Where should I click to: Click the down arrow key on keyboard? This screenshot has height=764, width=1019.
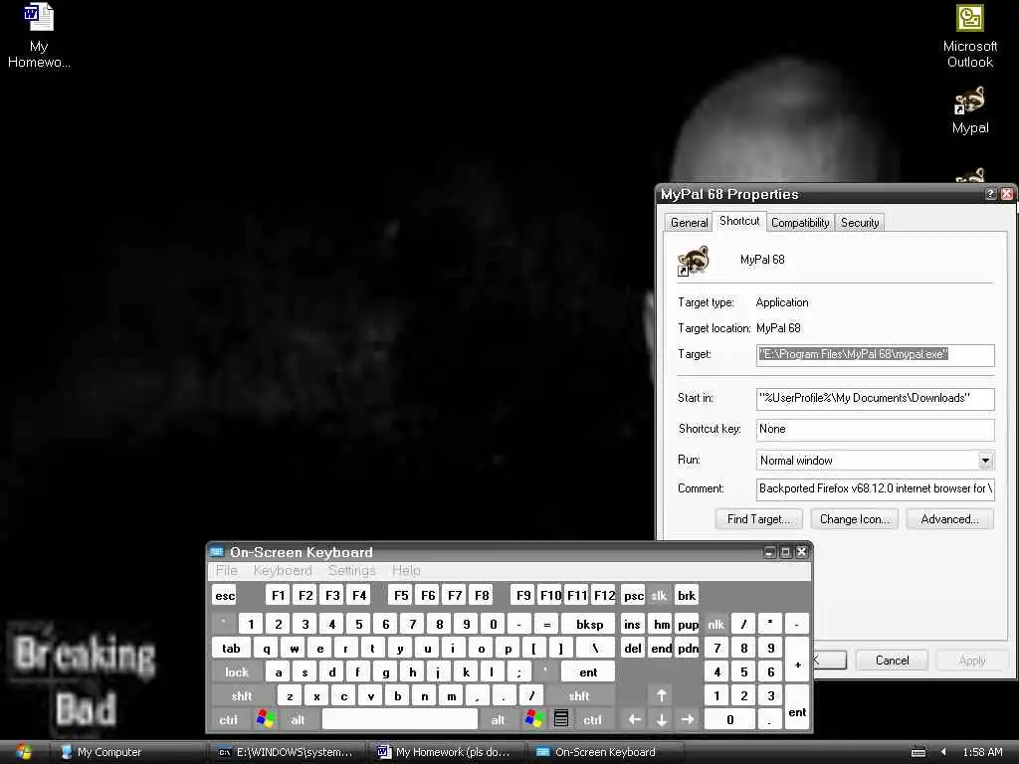point(661,719)
